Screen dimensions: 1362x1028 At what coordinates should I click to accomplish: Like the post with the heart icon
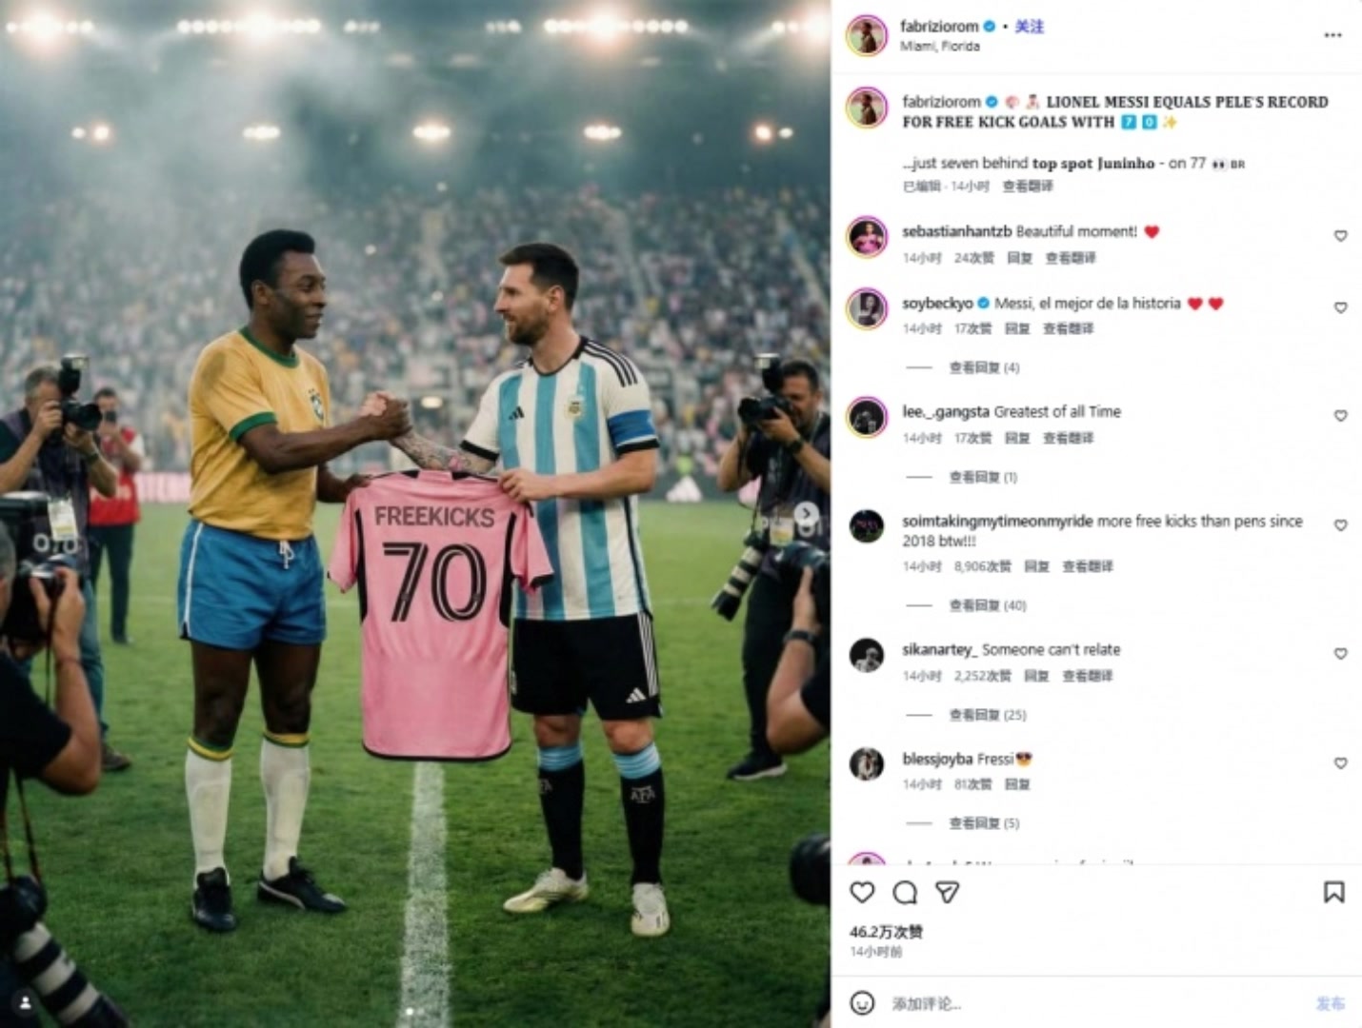point(862,892)
